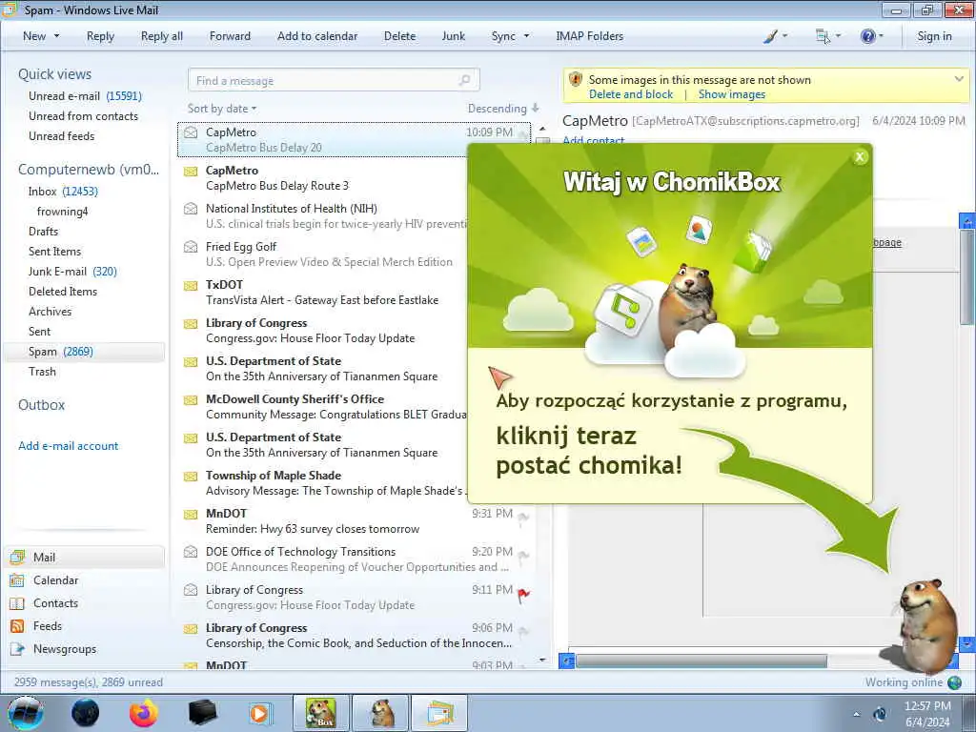Click envelope icon of TxDOT message
976x732 pixels.
[191, 286]
